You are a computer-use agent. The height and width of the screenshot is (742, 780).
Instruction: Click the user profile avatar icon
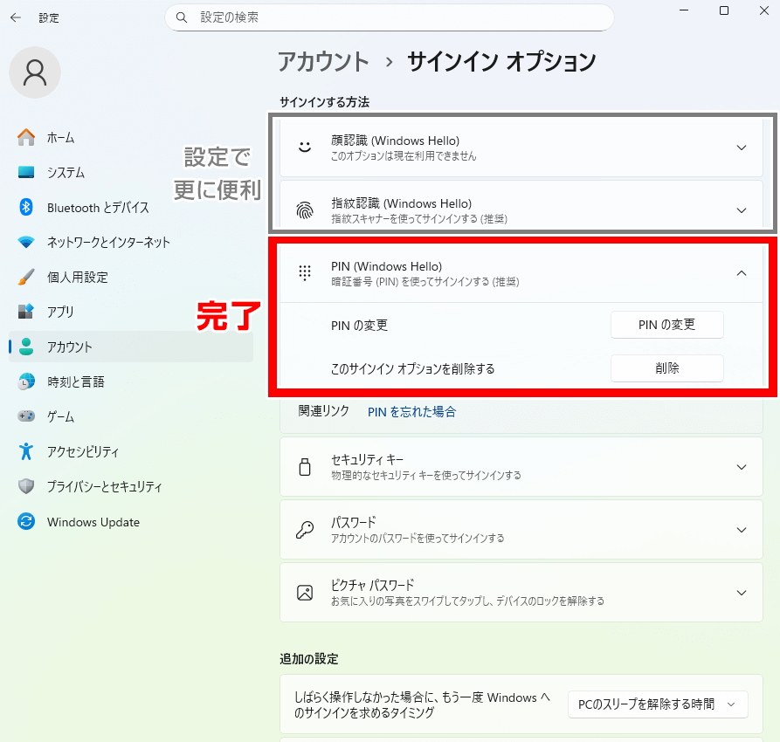(35, 72)
